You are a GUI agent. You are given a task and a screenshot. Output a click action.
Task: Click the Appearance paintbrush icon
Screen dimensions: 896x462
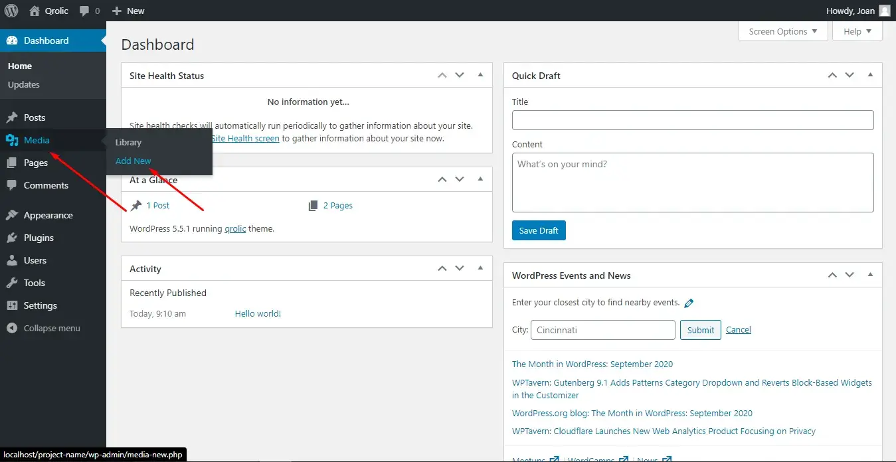(x=12, y=215)
